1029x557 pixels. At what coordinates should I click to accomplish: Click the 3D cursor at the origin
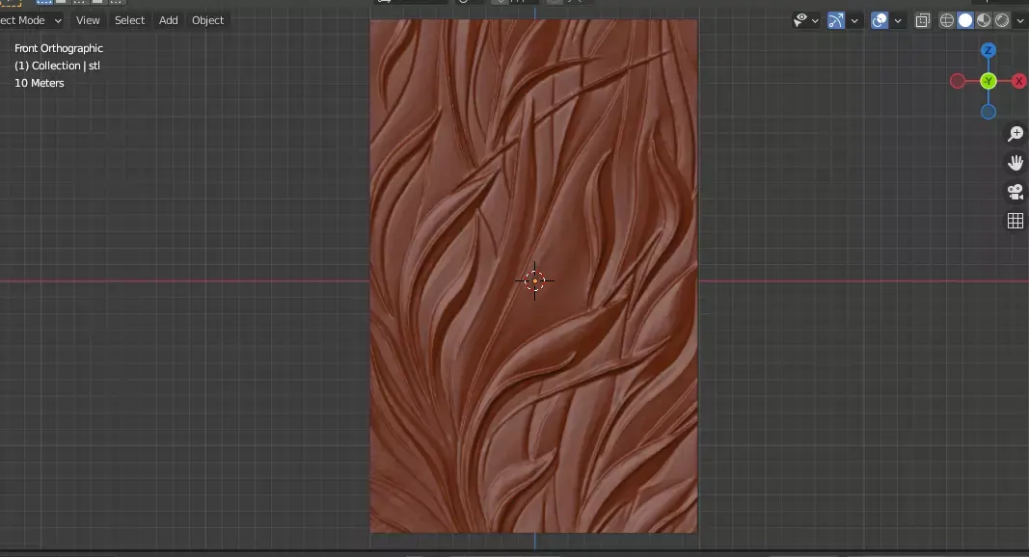535,280
